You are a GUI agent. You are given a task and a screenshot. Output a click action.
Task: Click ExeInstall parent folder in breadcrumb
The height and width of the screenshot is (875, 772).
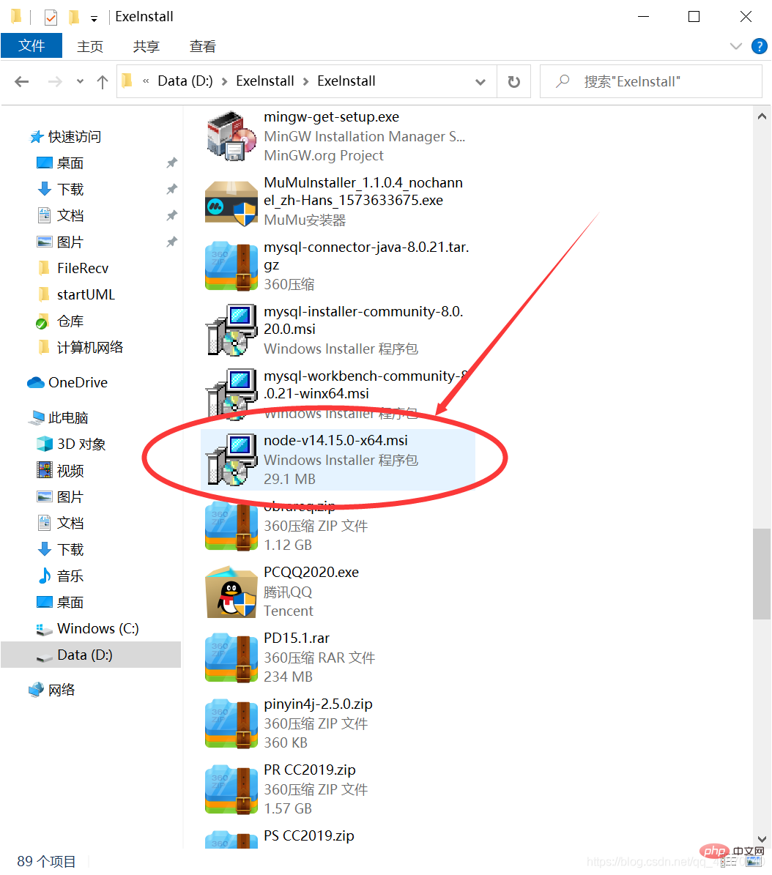(264, 81)
